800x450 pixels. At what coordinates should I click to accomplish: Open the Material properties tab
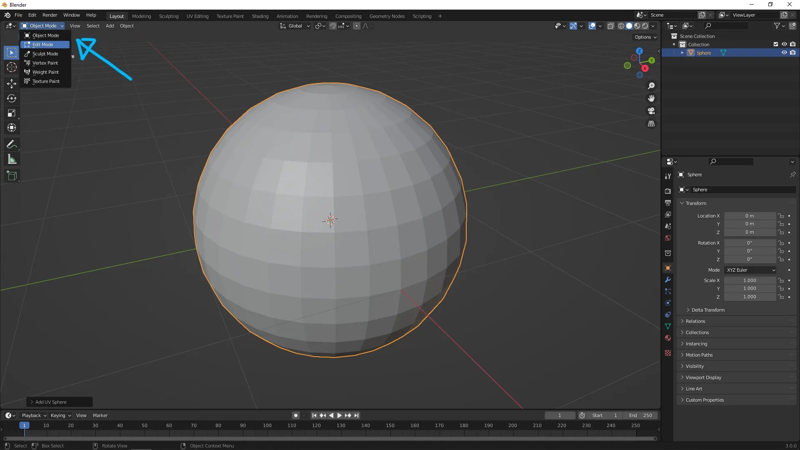668,338
